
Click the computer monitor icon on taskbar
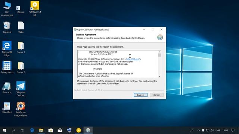[x=69, y=130]
